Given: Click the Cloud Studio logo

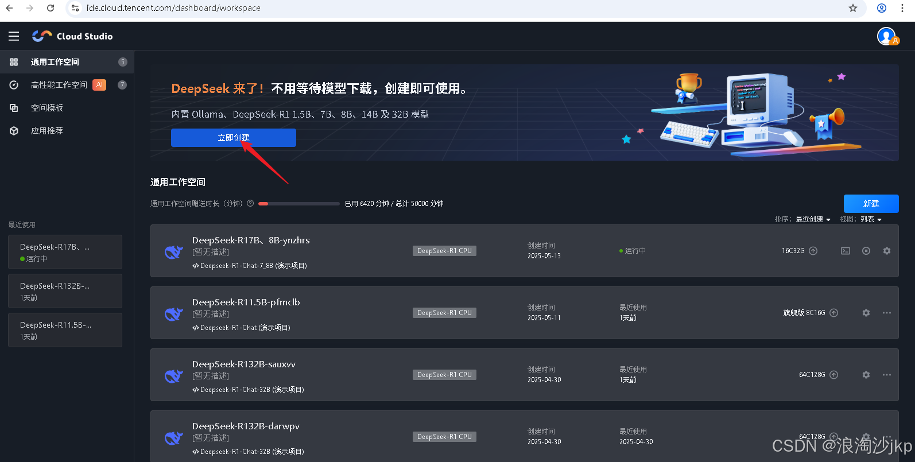Looking at the screenshot, I should coord(72,36).
